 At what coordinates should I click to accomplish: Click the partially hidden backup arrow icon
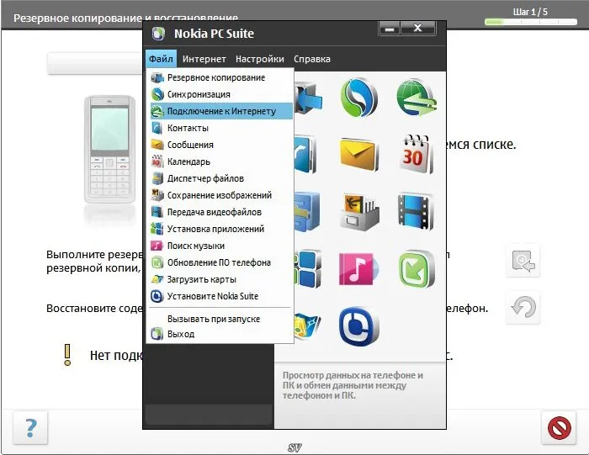coord(309,98)
